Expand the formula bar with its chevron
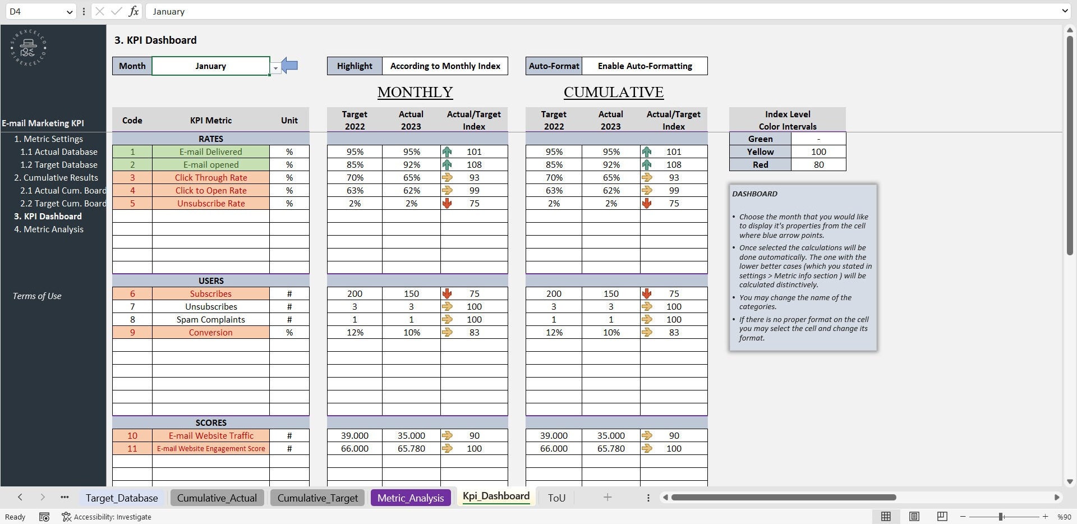Screen dimensions: 1077x524 point(1064,11)
